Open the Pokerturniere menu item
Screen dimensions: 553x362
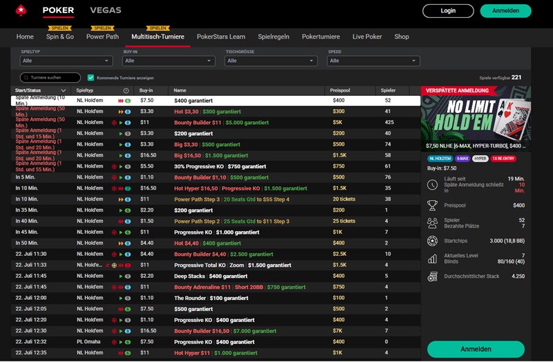pyautogui.click(x=320, y=37)
